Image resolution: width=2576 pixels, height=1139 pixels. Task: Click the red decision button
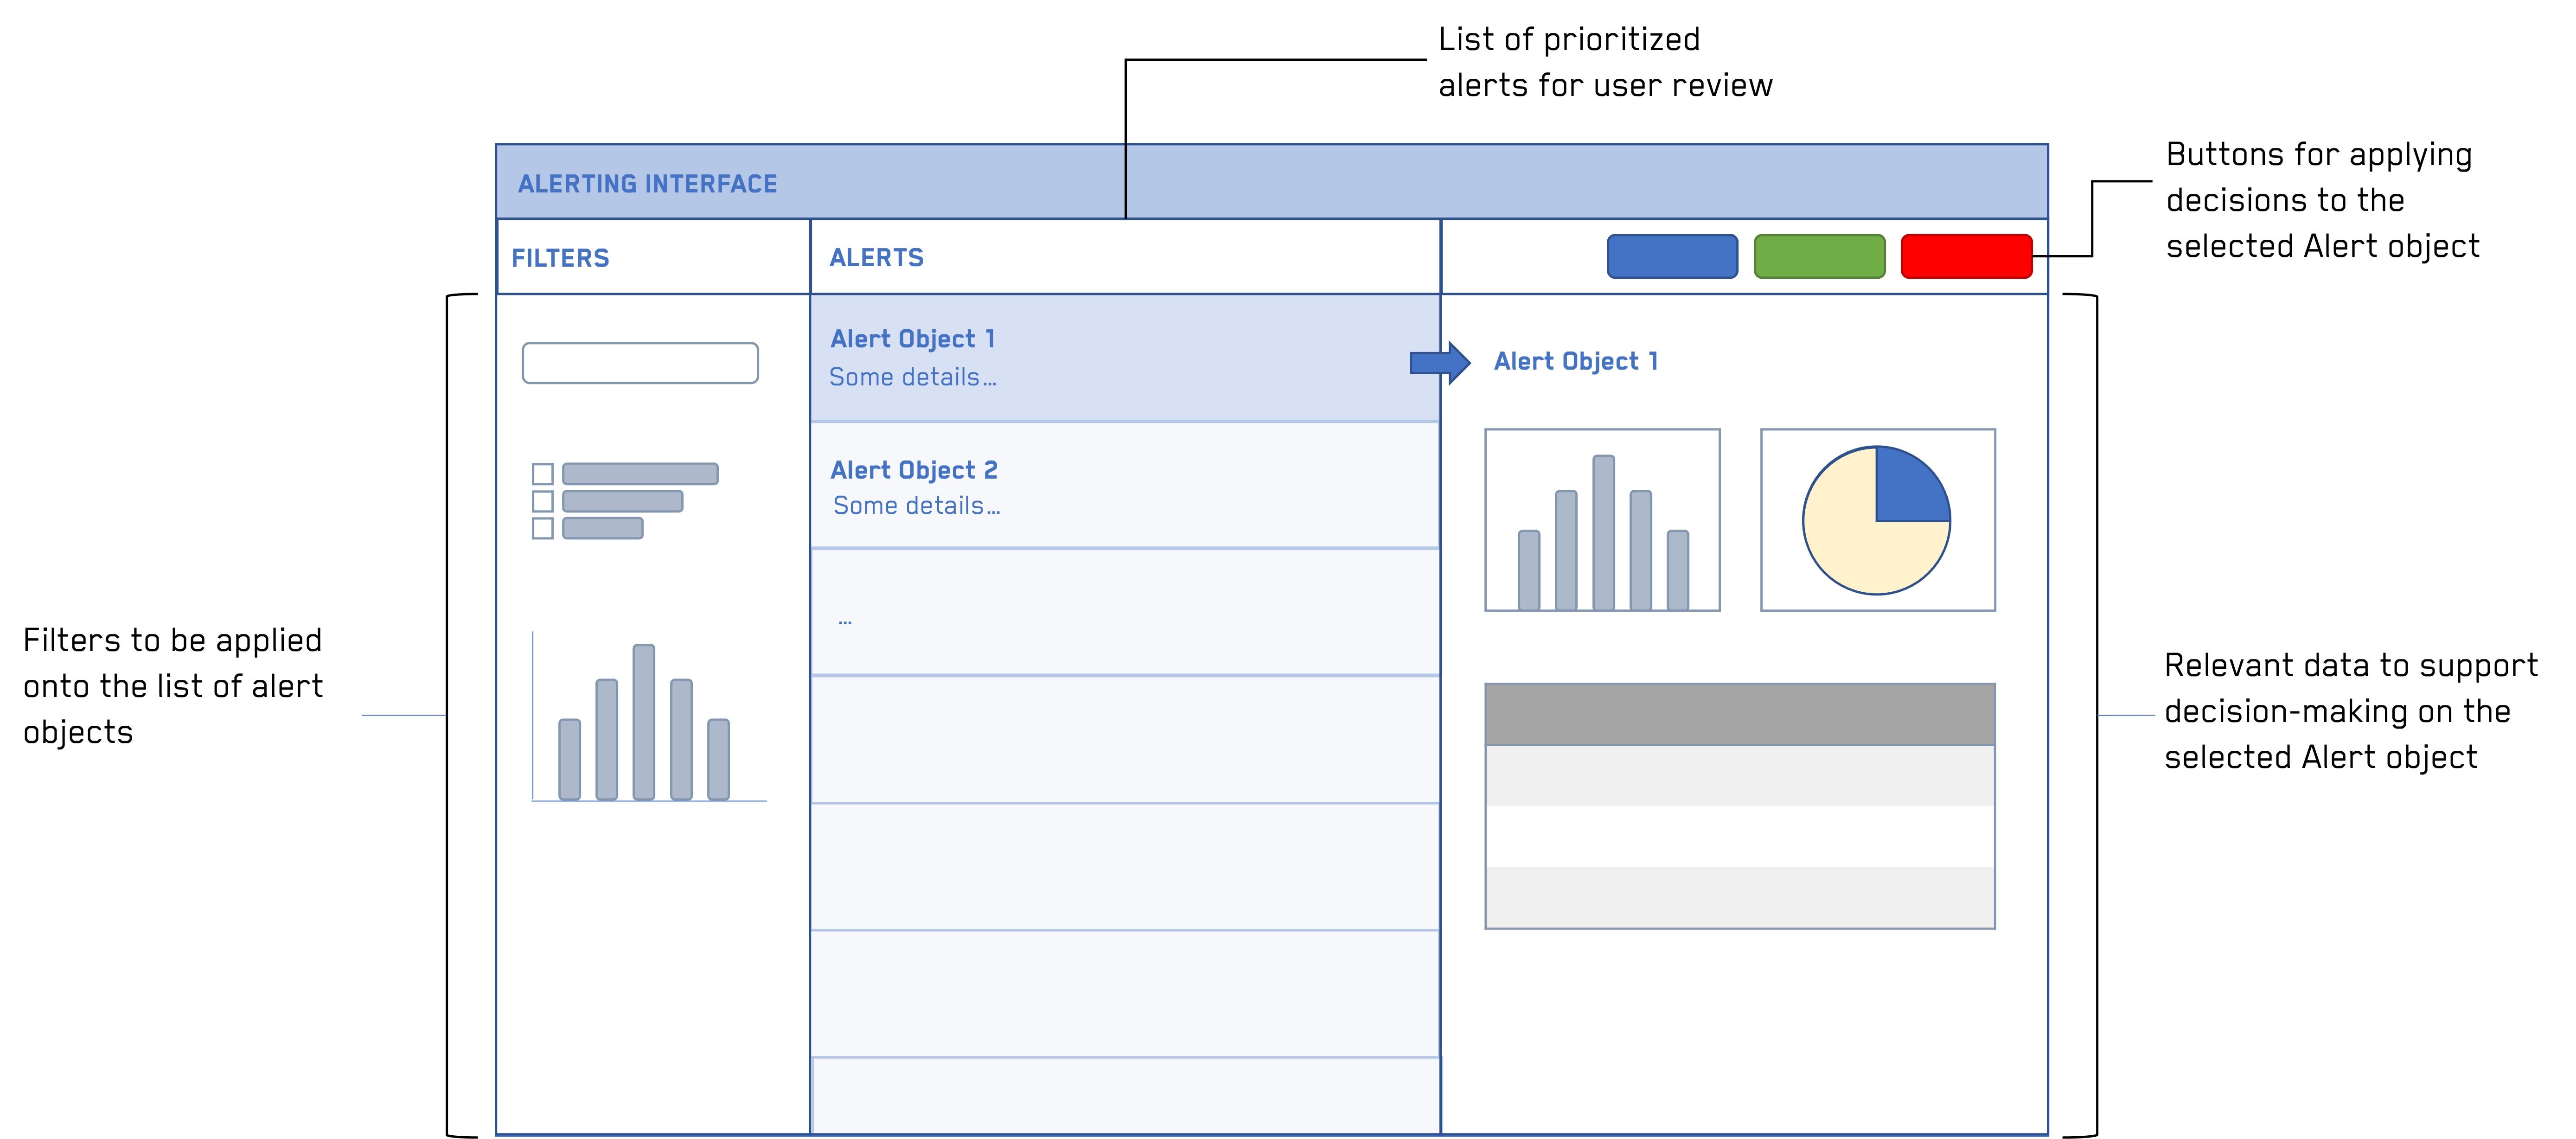[x=1966, y=256]
